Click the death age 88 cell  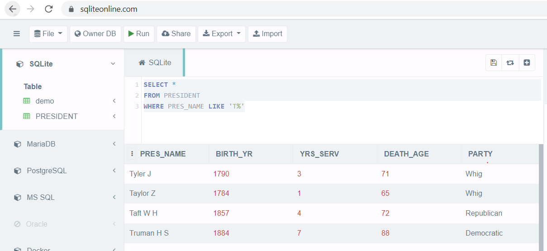click(x=385, y=233)
